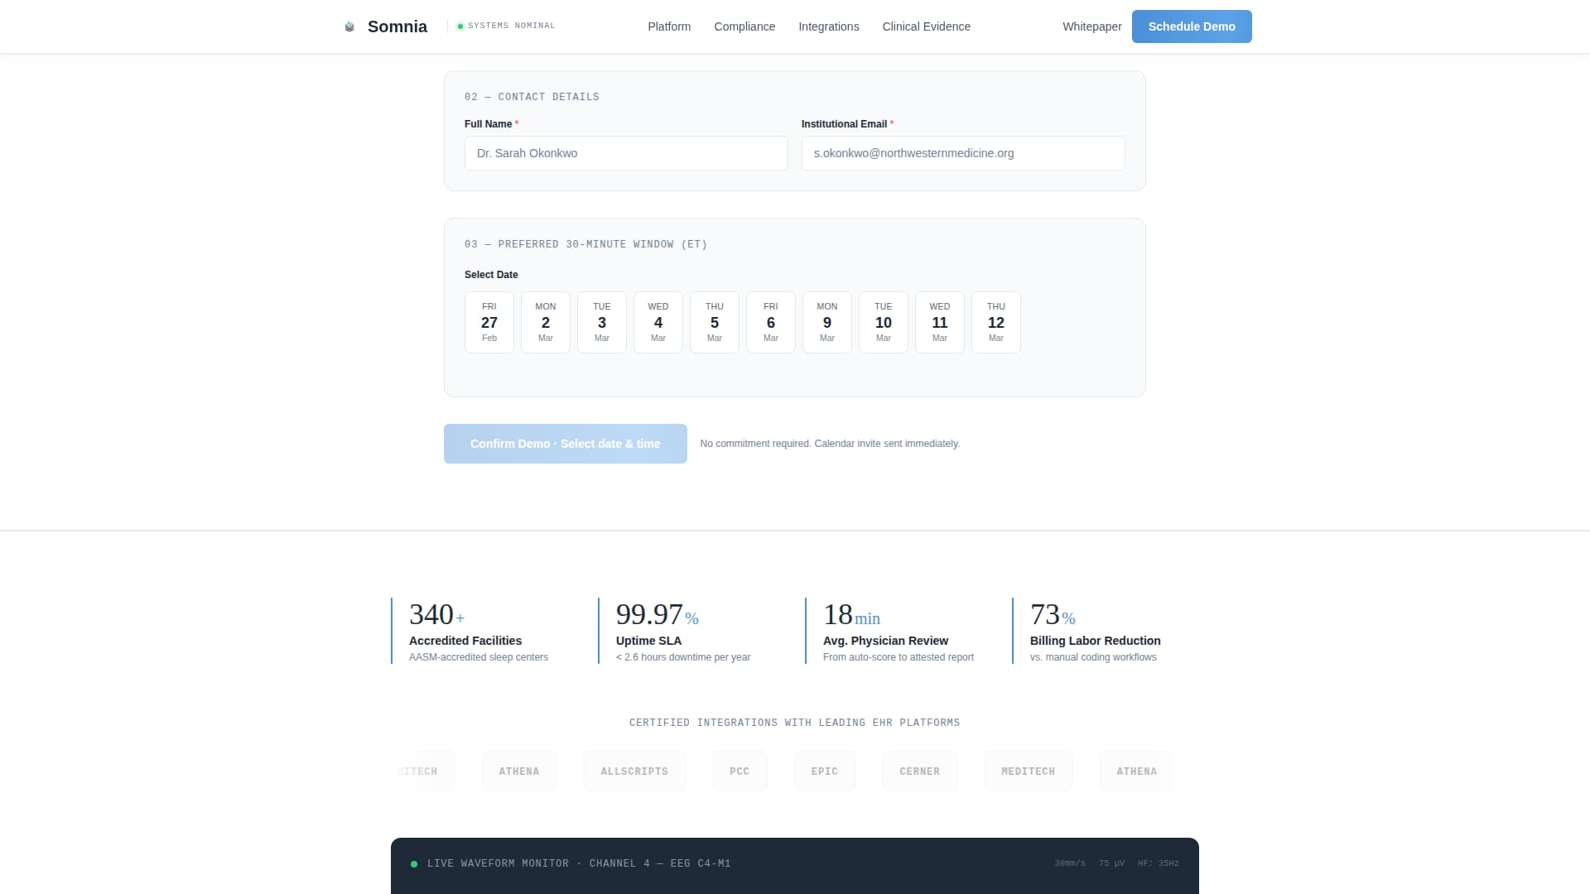Click 'vs. manual coding workflows' caption
This screenshot has height=894, width=1590.
click(x=1093, y=657)
